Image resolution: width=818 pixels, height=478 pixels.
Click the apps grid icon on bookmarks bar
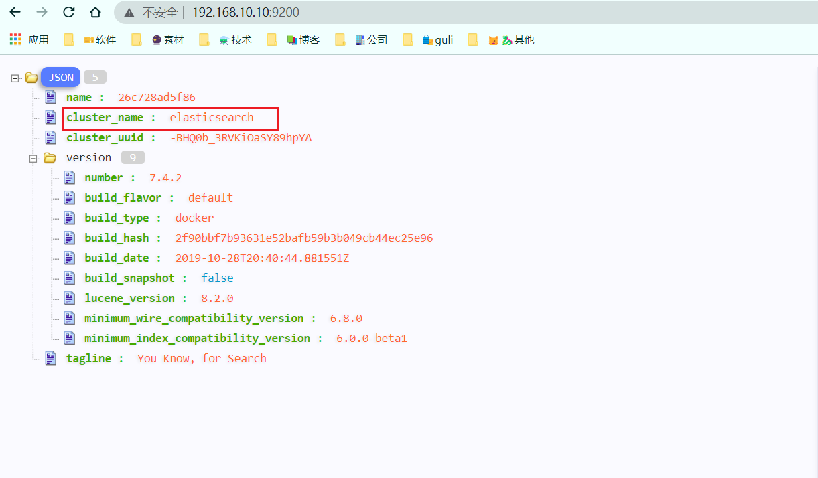[15, 39]
